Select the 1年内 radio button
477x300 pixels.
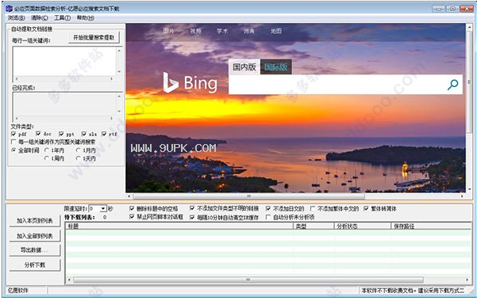click(47, 150)
